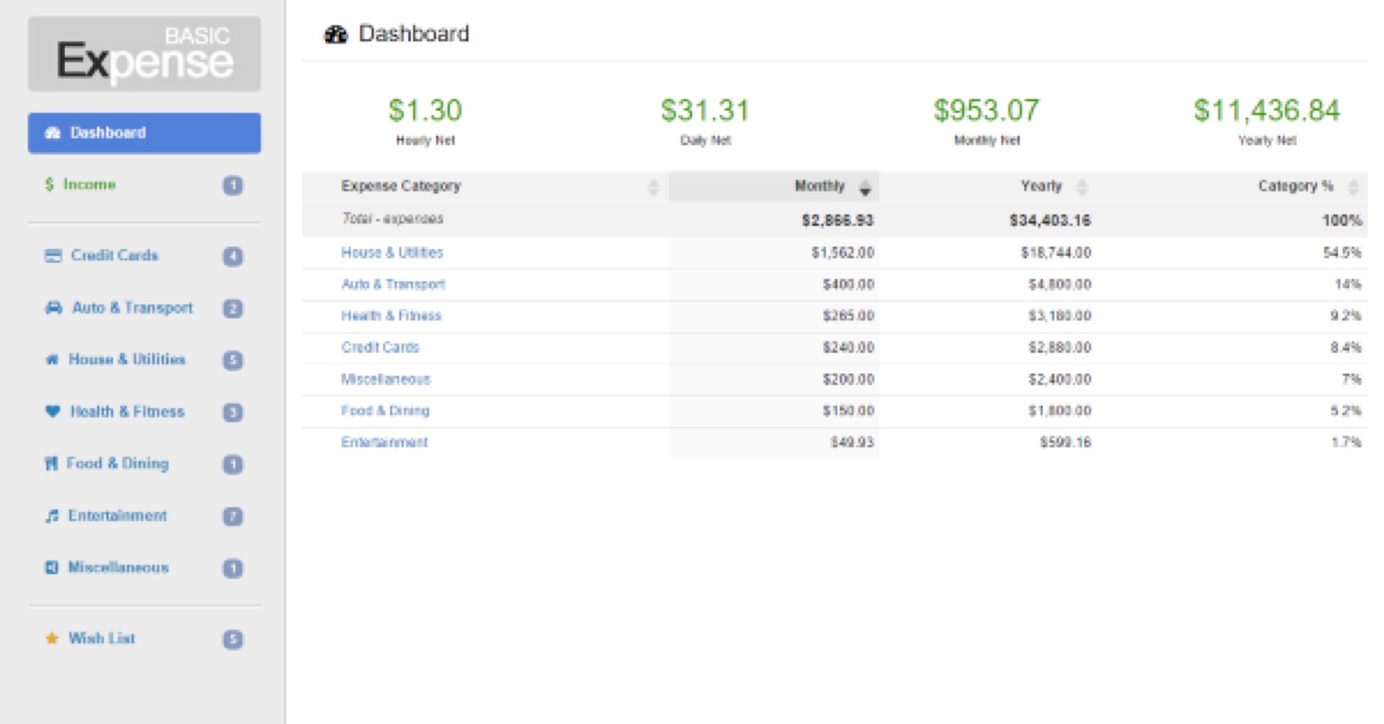Sort by Category % column arrows
Image resolution: width=1384 pixels, height=724 pixels.
[x=1354, y=187]
